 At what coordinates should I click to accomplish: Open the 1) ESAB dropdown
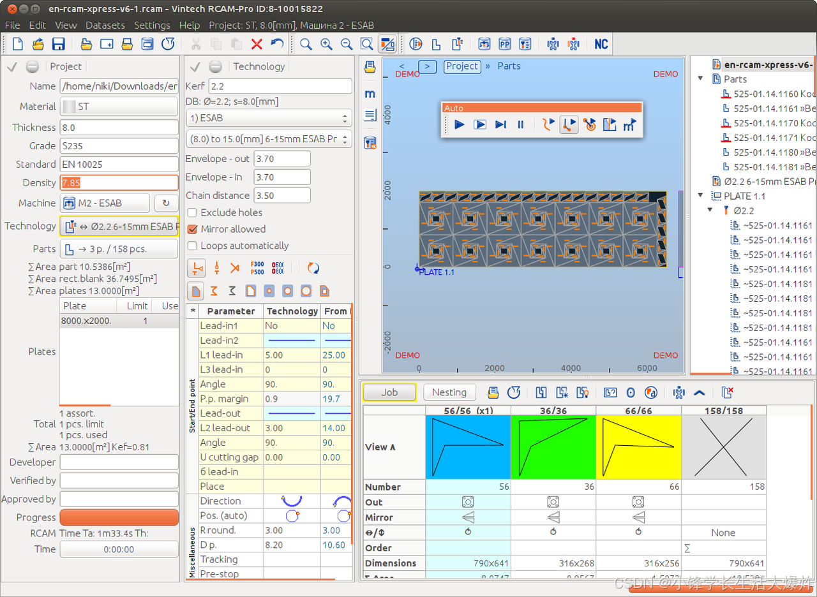269,118
